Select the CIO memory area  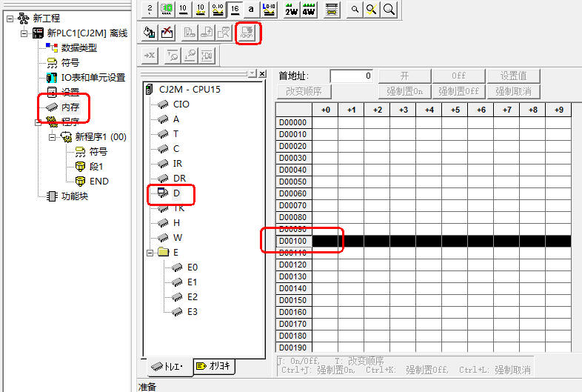tap(181, 104)
